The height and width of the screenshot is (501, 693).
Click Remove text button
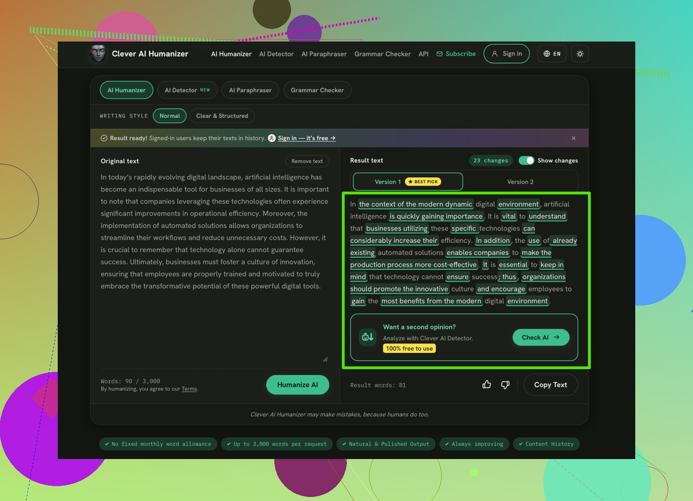(x=307, y=161)
